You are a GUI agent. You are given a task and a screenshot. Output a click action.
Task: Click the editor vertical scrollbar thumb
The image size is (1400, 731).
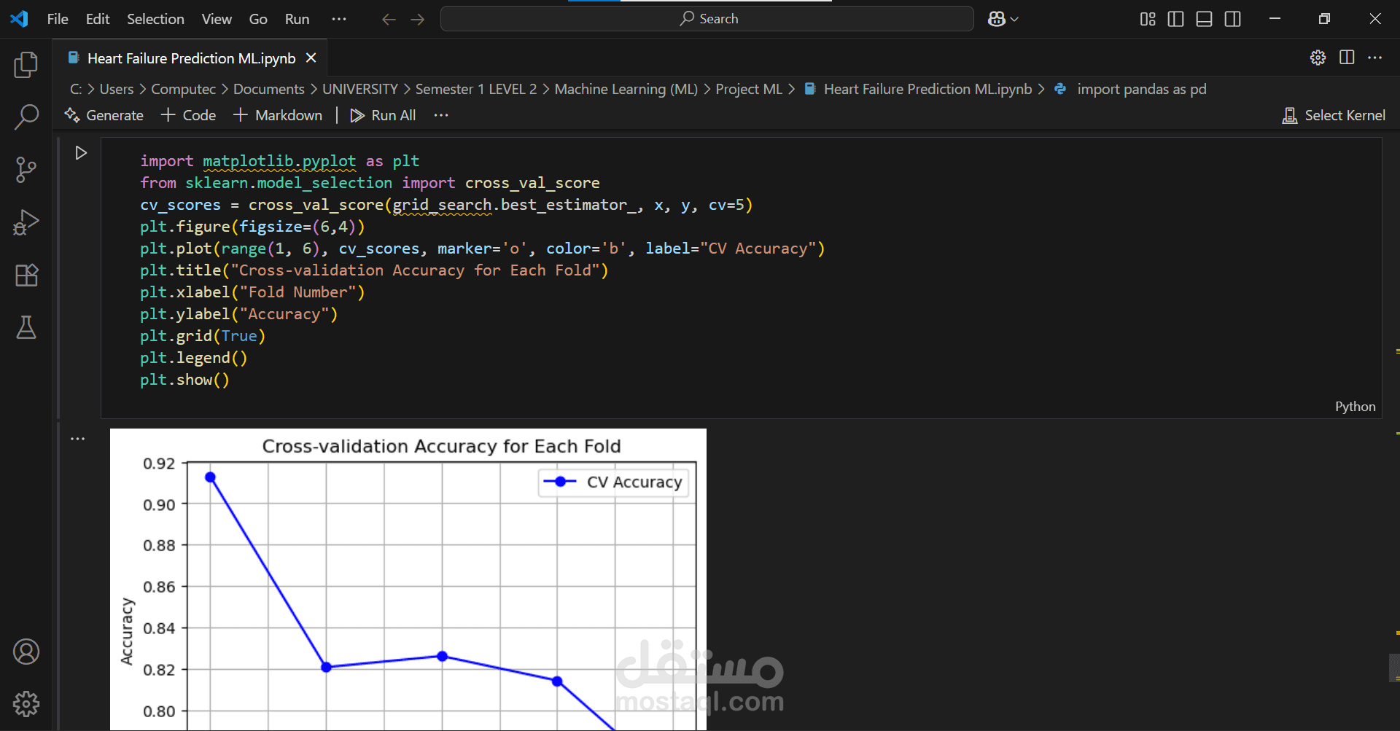pyautogui.click(x=1394, y=668)
